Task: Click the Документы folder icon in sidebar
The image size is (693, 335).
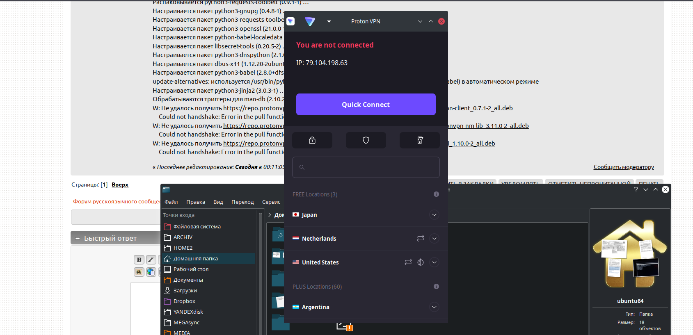Action: coord(167,280)
